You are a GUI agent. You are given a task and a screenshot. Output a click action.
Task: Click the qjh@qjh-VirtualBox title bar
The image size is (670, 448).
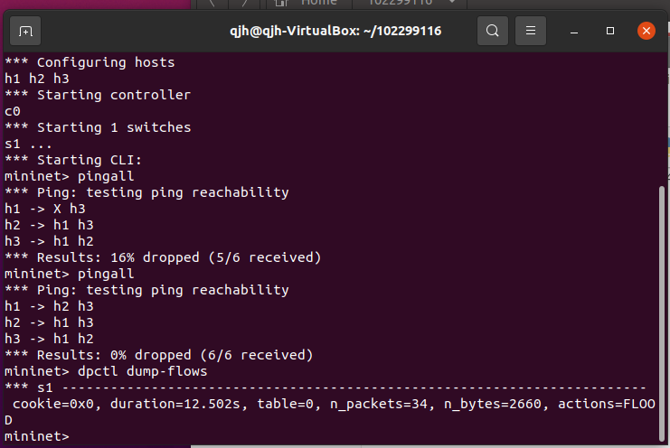335,31
